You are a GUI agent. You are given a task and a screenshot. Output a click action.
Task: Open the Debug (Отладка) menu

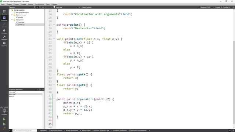coord(23,4)
